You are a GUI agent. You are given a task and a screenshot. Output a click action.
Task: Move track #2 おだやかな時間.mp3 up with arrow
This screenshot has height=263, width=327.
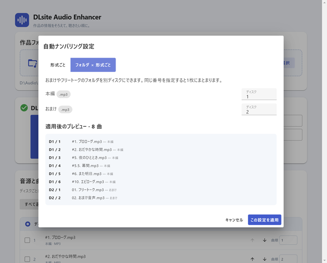[252, 259]
